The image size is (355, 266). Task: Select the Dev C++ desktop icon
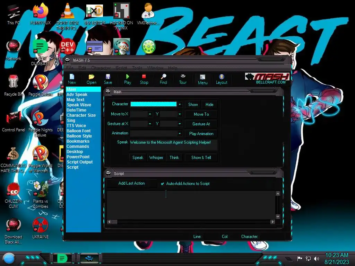(67, 47)
